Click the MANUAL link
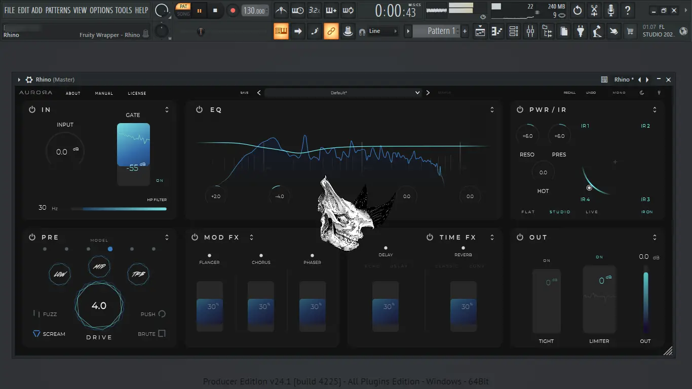Viewport: 692px width, 389px height. 104,93
